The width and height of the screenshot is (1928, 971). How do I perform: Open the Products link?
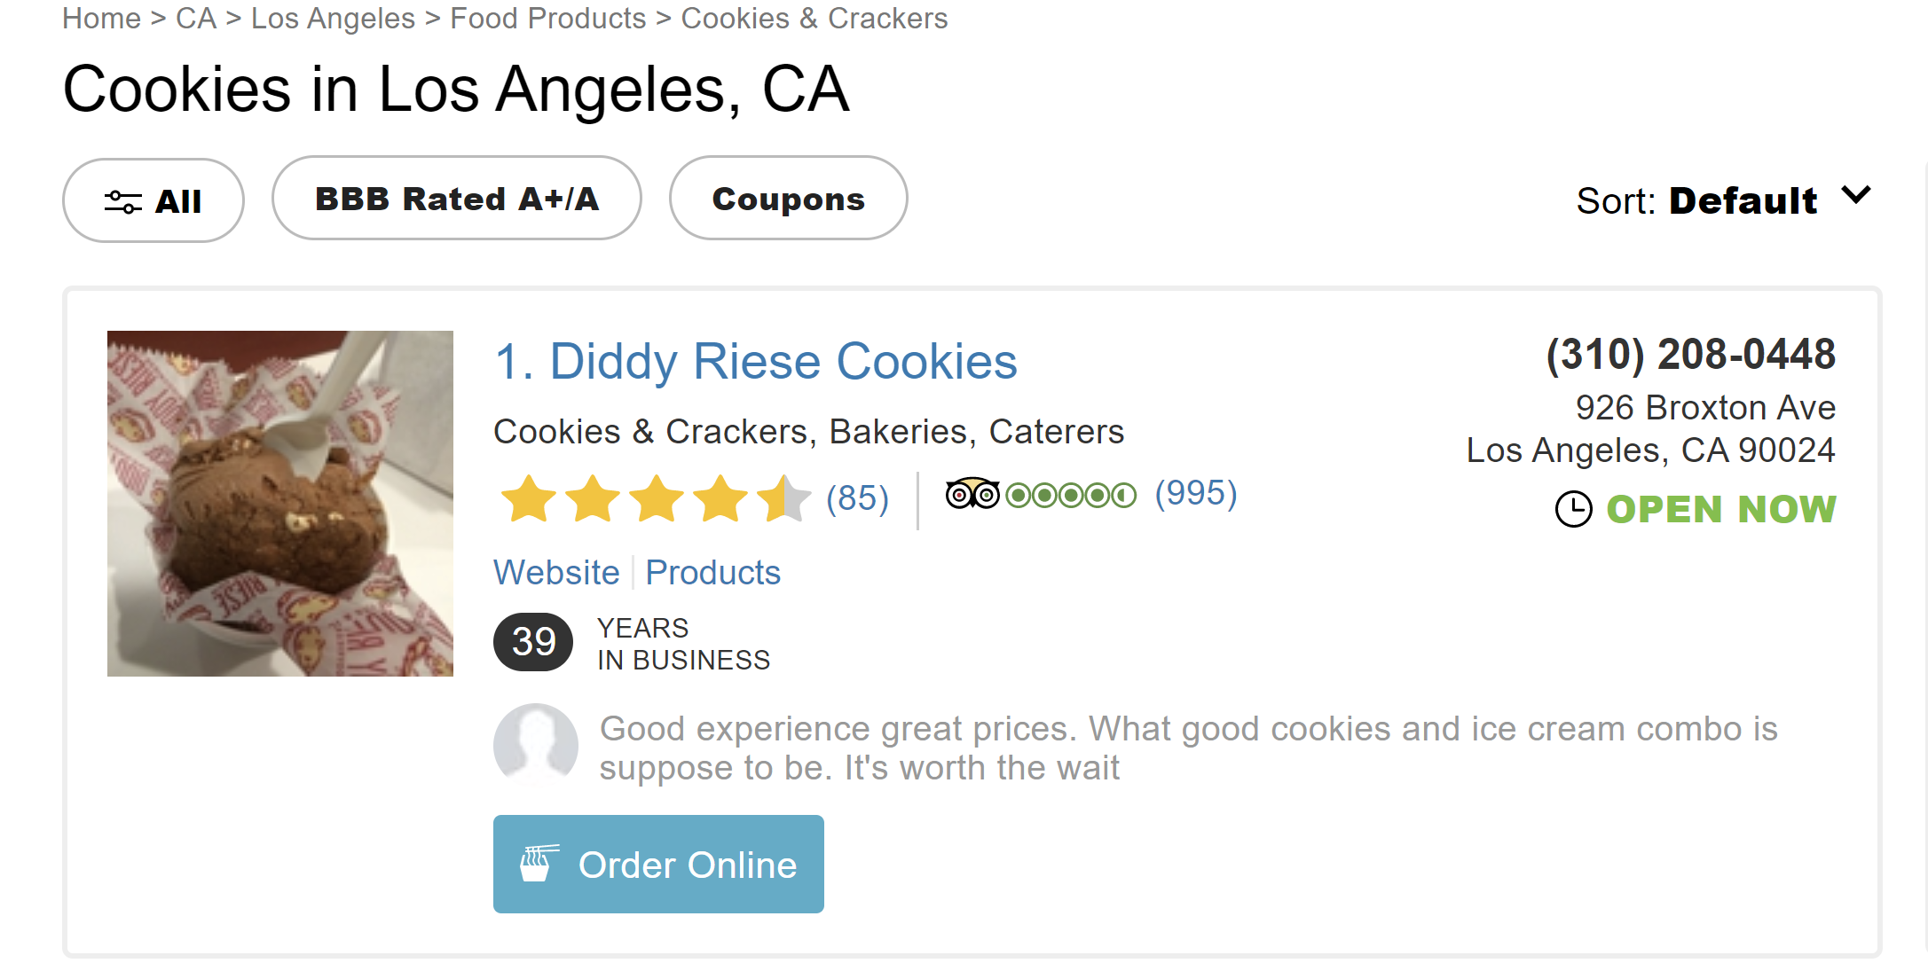(712, 573)
